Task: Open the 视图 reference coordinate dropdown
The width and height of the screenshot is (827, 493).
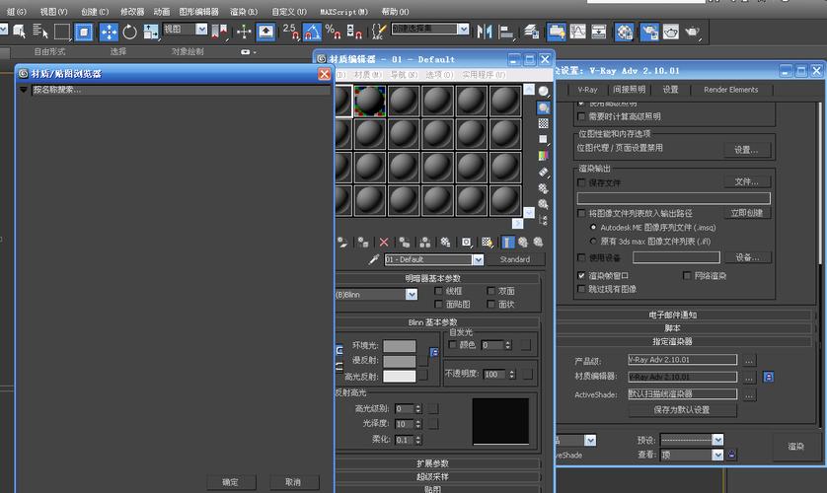Action: point(201,30)
